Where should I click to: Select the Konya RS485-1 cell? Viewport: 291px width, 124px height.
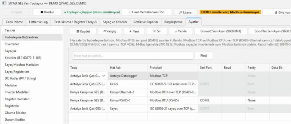click(x=128, y=100)
